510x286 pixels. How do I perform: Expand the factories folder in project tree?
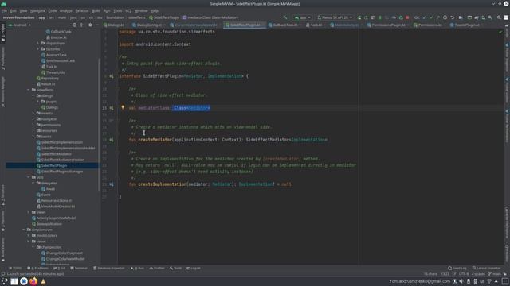pos(37,49)
